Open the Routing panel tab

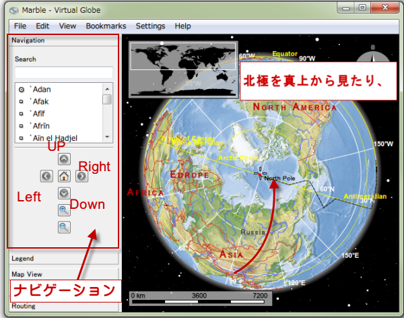coord(63,306)
